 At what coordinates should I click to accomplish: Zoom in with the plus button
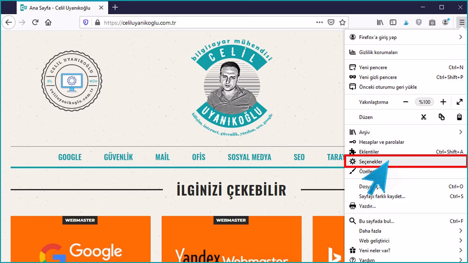click(x=443, y=102)
